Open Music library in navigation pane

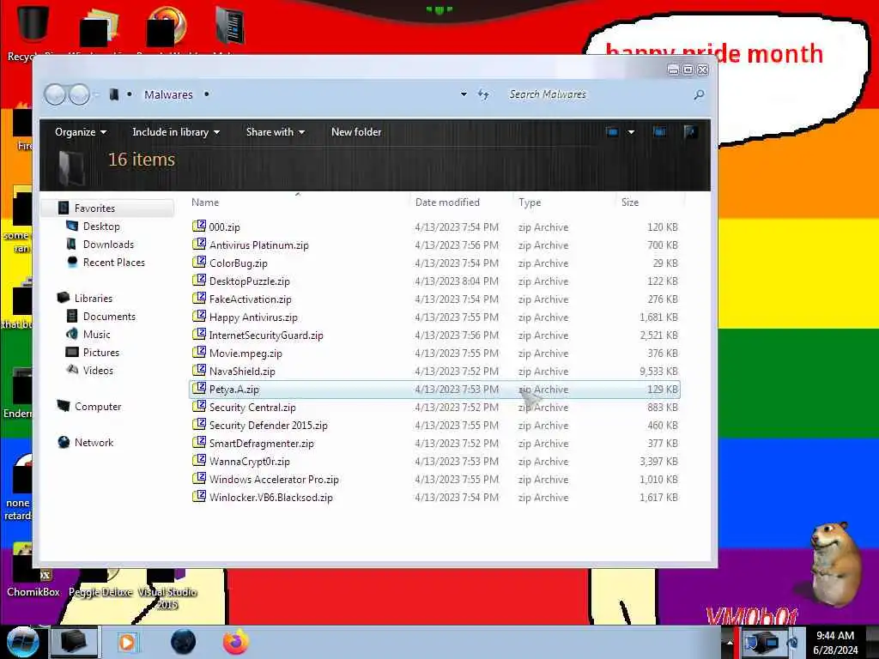tap(96, 334)
